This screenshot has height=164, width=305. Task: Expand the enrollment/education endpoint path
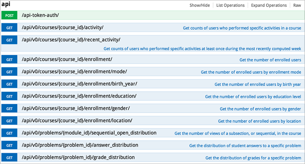tap(79, 96)
